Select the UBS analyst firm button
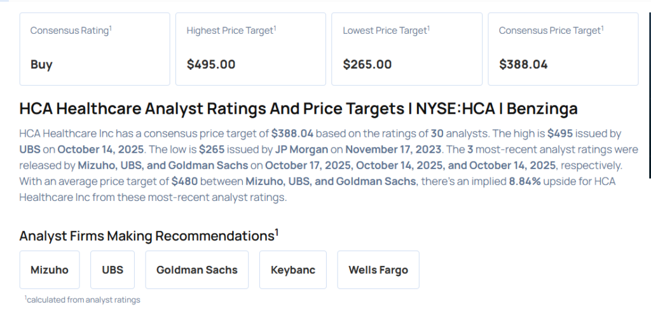651x325 pixels. [113, 270]
